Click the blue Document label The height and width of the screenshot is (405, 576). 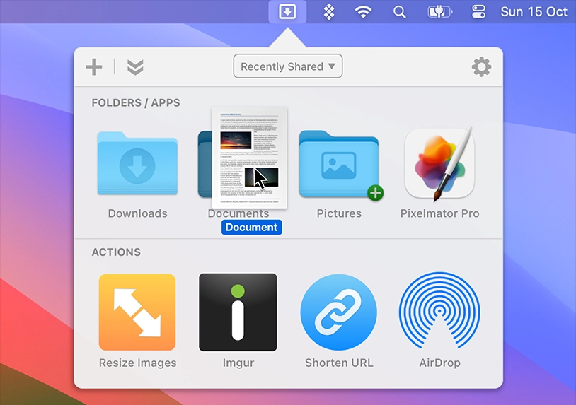pos(252,227)
